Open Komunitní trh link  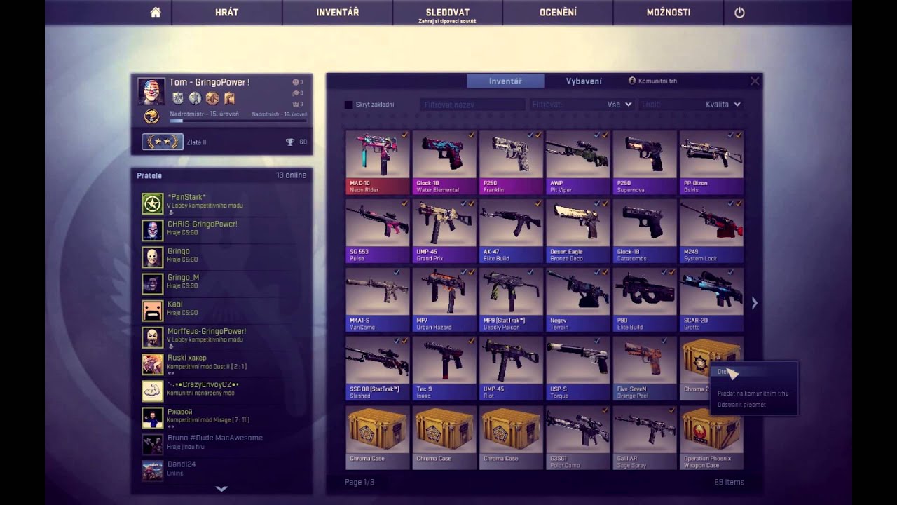652,81
